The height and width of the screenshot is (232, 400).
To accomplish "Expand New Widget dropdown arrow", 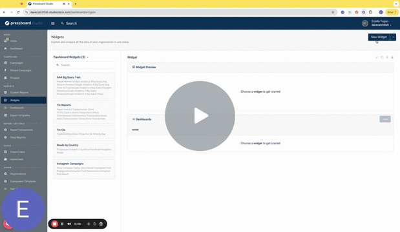I will point(393,37).
